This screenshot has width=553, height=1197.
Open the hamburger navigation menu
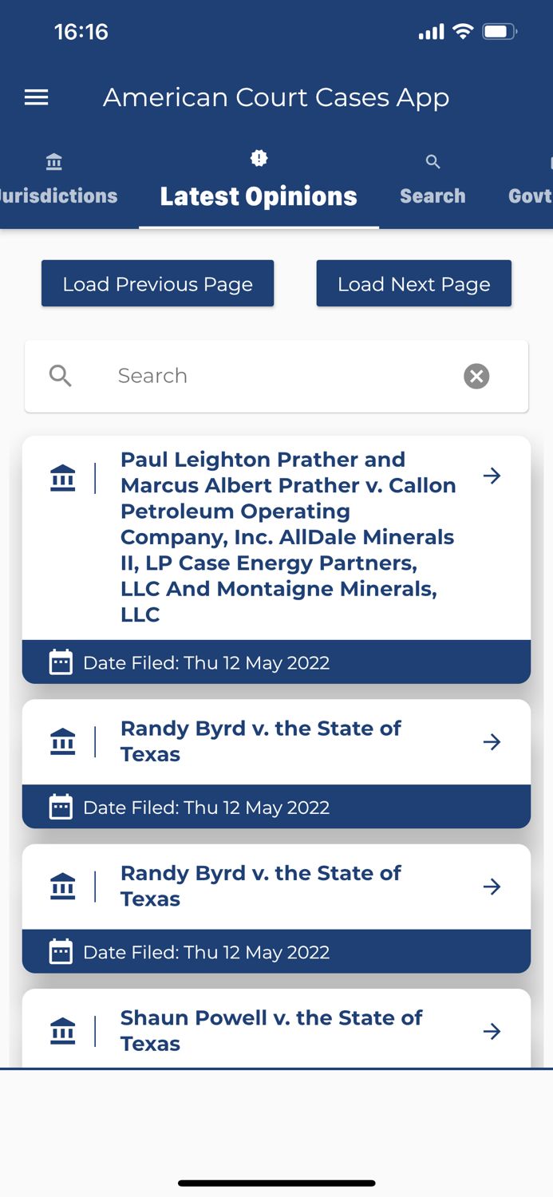36,97
